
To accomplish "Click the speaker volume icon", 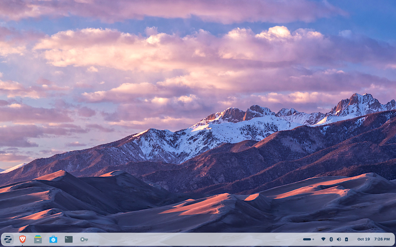I will (339, 239).
